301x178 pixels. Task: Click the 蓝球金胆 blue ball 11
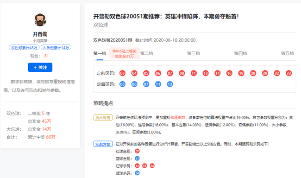point(137,159)
